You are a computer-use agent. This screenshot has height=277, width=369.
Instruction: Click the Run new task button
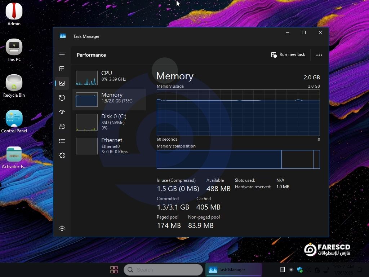point(288,54)
